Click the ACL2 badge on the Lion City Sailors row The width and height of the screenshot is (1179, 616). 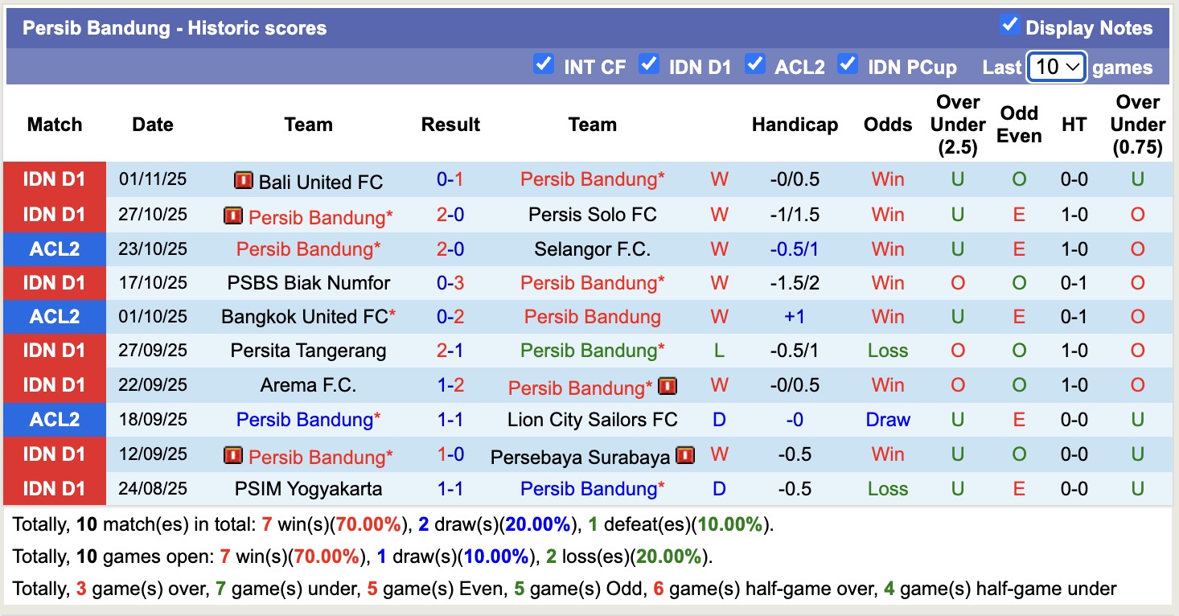[54, 419]
